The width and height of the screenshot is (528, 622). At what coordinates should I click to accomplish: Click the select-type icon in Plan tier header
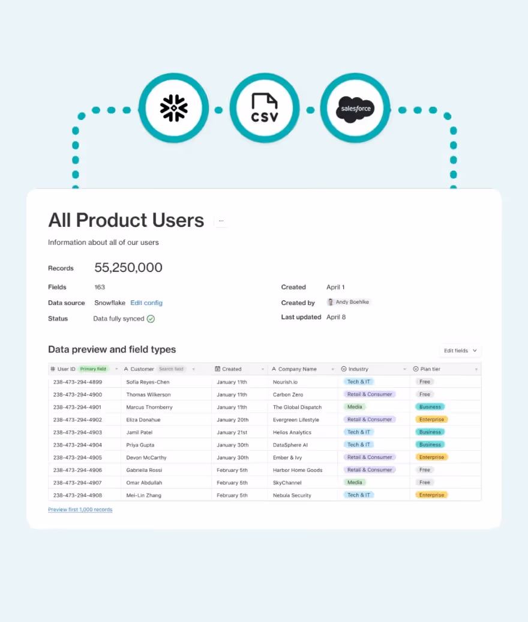point(416,369)
